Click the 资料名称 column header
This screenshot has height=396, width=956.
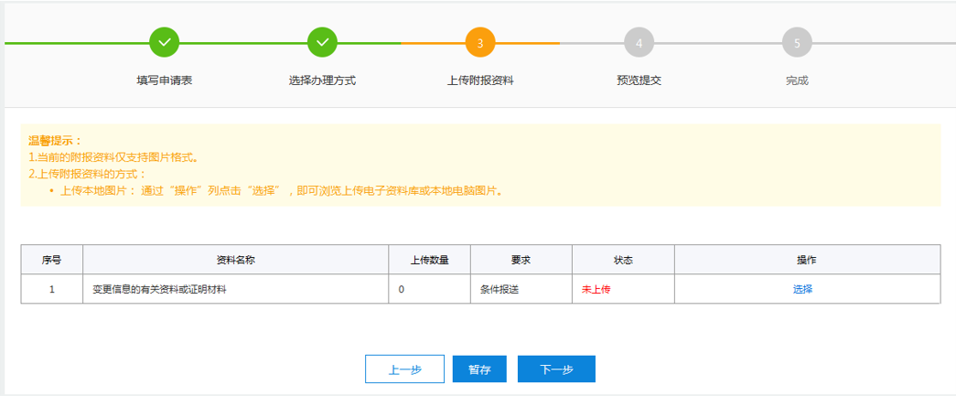pos(236,260)
